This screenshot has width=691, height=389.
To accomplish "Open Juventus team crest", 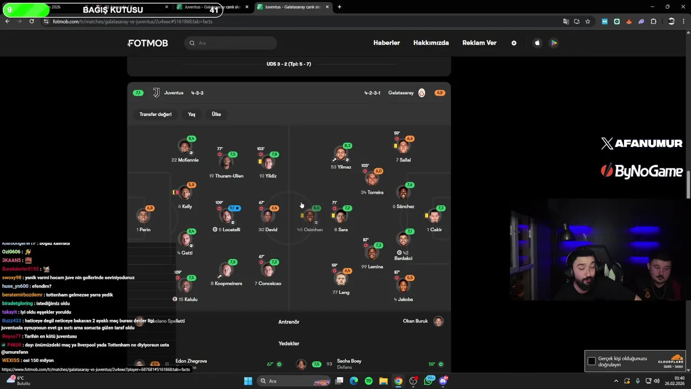I will click(156, 93).
